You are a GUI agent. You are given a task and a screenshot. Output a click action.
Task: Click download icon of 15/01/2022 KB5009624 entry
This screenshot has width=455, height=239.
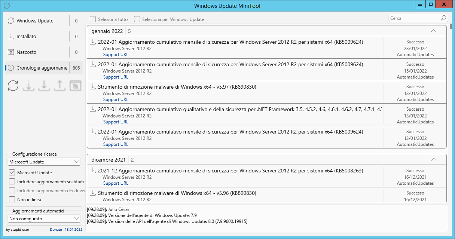(x=93, y=64)
